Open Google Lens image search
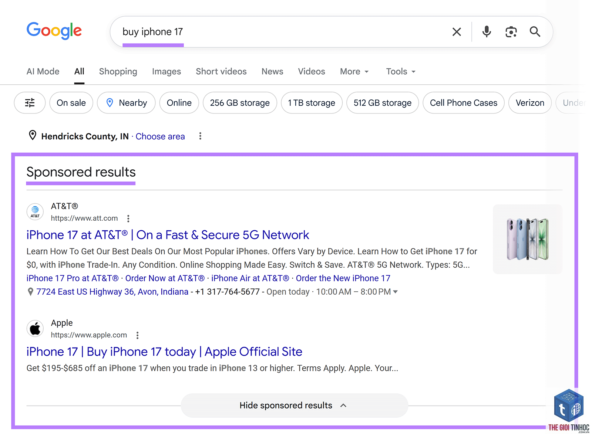This screenshot has width=592, height=434. [511, 32]
